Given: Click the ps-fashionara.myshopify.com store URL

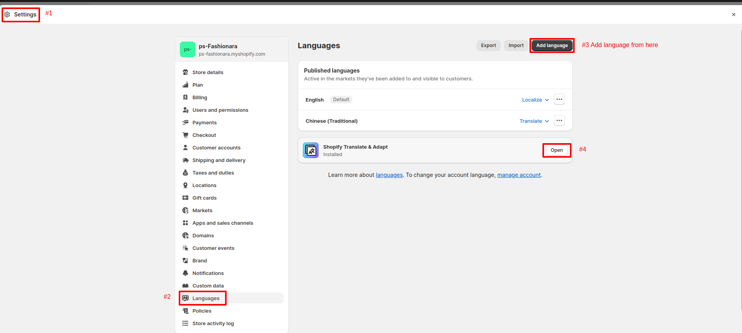Looking at the screenshot, I should coord(232,54).
